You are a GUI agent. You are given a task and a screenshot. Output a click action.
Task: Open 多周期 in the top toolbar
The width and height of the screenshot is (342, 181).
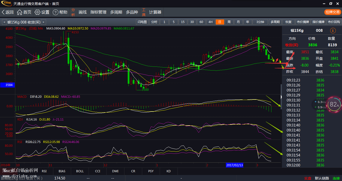[116, 12]
